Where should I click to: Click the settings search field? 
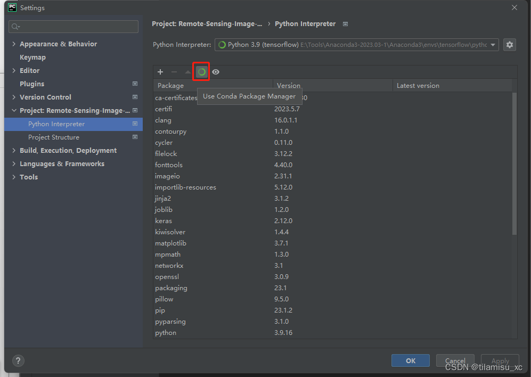tap(73, 27)
